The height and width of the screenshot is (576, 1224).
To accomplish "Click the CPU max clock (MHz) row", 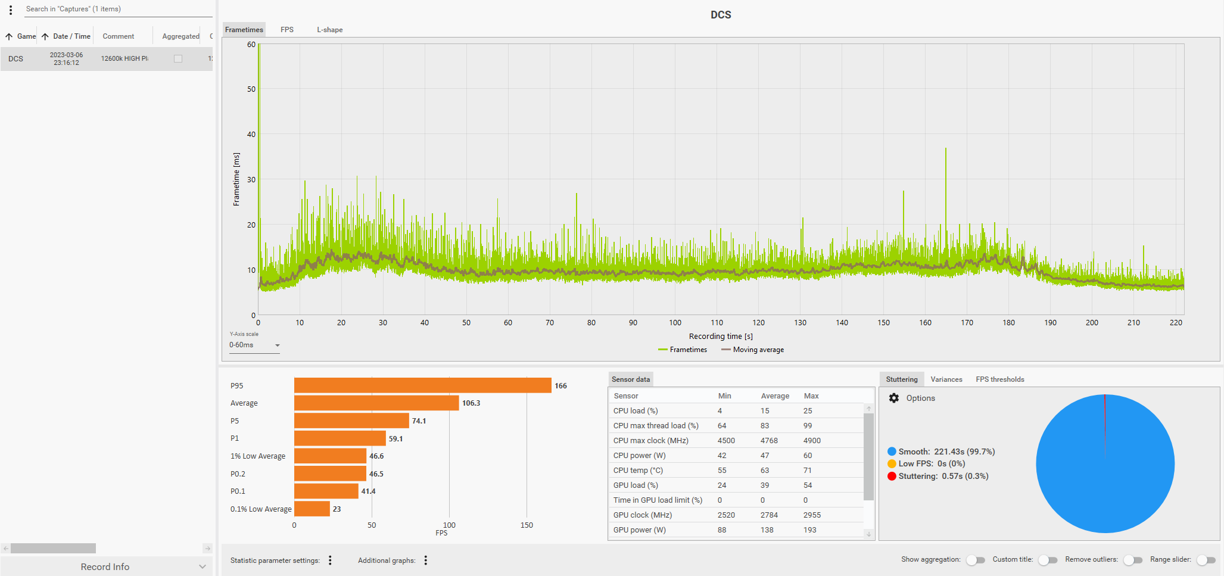I will (737, 441).
